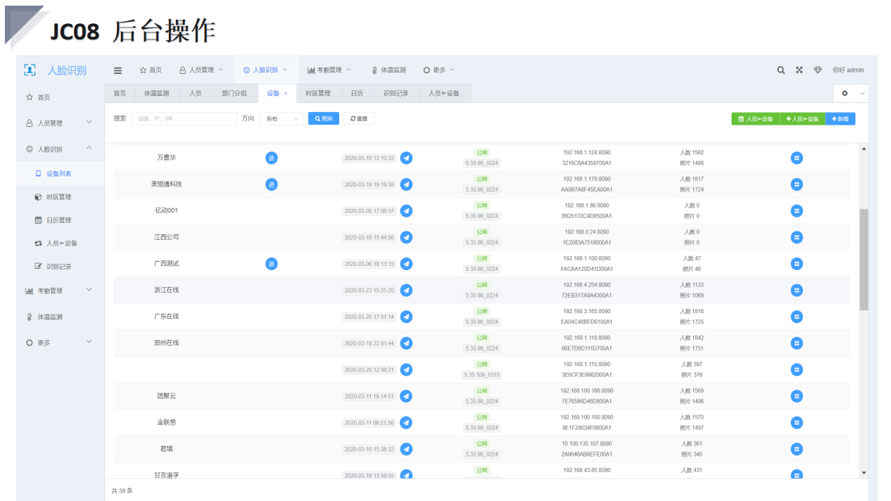The width and height of the screenshot is (891, 501).
Task: Expand the 人员管理 sidebar menu
Action: click(x=59, y=123)
